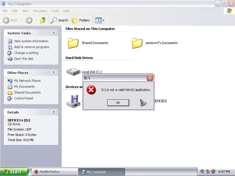Click the 4:47 PM taskbar clock
The height and width of the screenshot is (176, 235).
click(224, 172)
